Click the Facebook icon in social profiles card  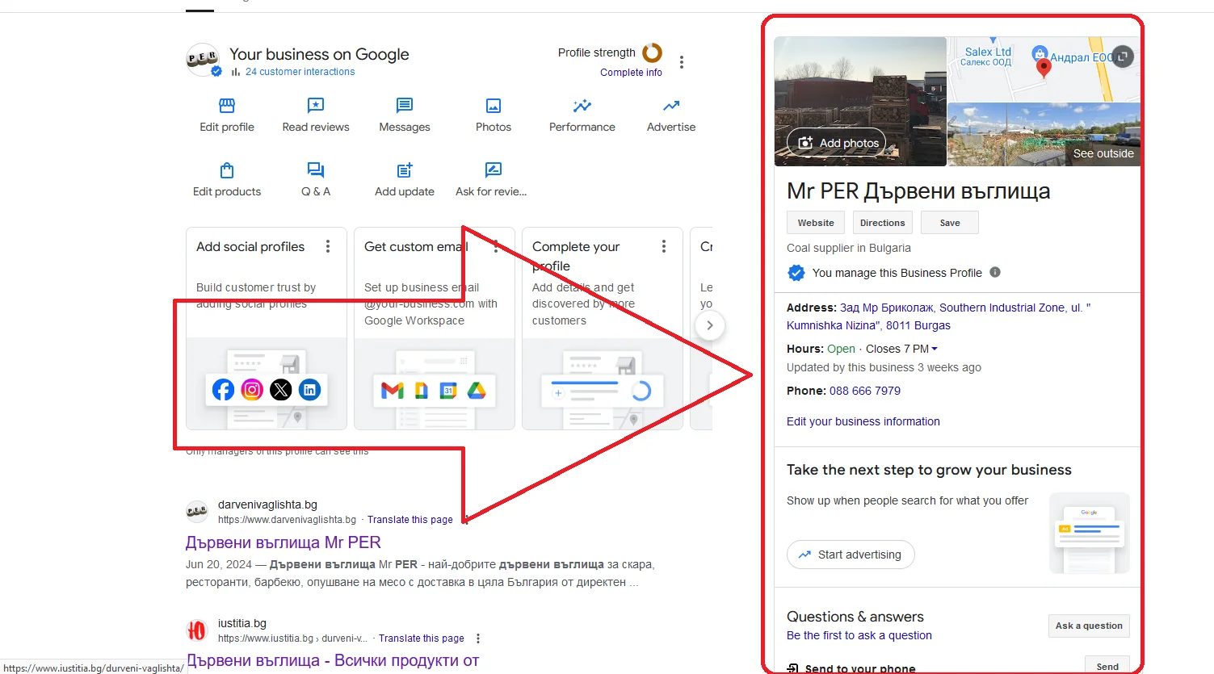[x=222, y=389]
